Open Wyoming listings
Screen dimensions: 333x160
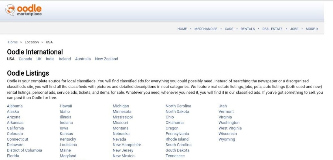tap(227, 139)
